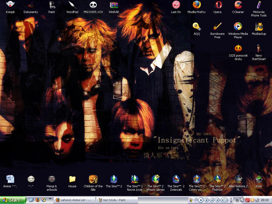The width and height of the screenshot is (272, 204).
Task: Click The Sims 2 Własny biznes icon
Action: point(155,183)
